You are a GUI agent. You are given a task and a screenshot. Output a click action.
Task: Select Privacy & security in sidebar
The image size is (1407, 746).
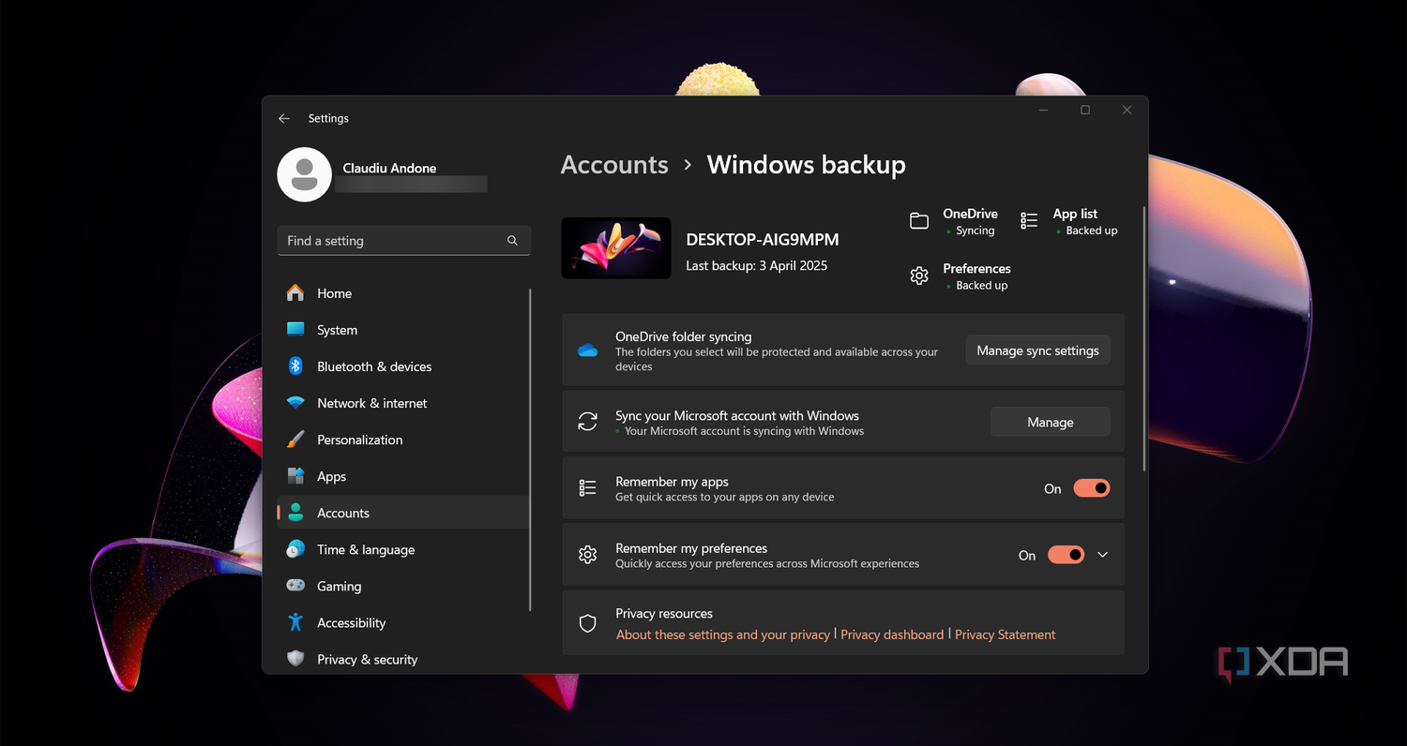click(x=403, y=659)
